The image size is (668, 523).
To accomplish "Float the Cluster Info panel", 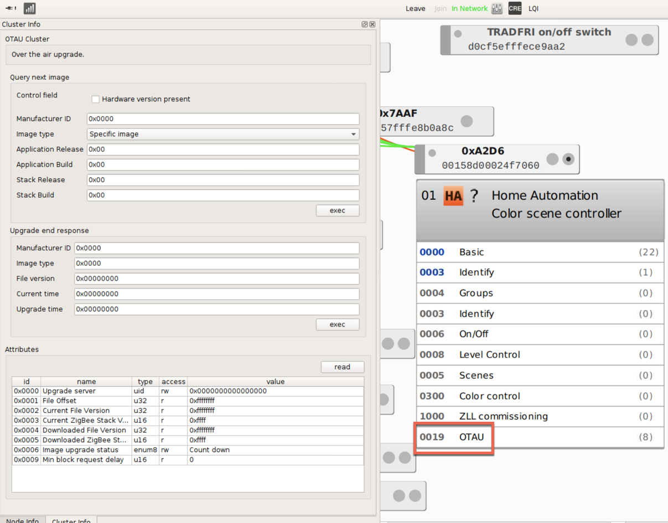I will coord(365,24).
